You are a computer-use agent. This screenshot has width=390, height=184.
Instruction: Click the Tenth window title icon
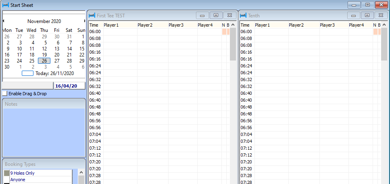coord(243,15)
